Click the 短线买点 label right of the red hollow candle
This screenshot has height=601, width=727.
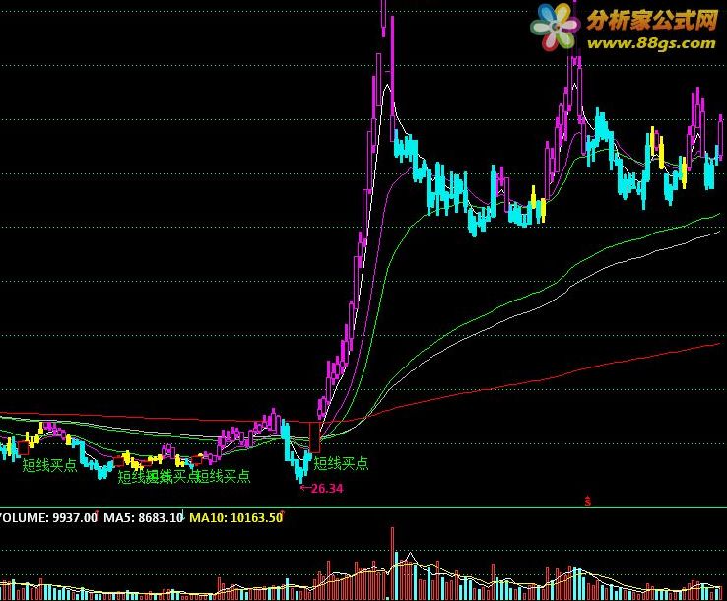point(341,463)
